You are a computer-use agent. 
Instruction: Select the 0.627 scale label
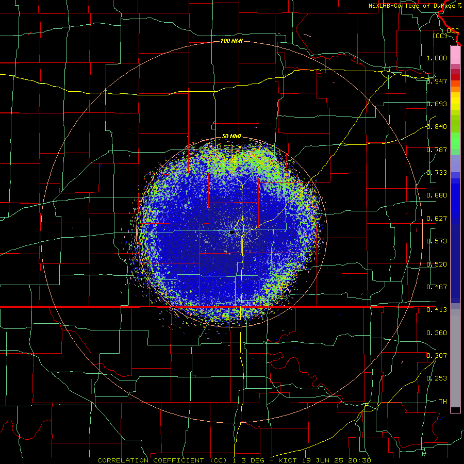[437, 219]
